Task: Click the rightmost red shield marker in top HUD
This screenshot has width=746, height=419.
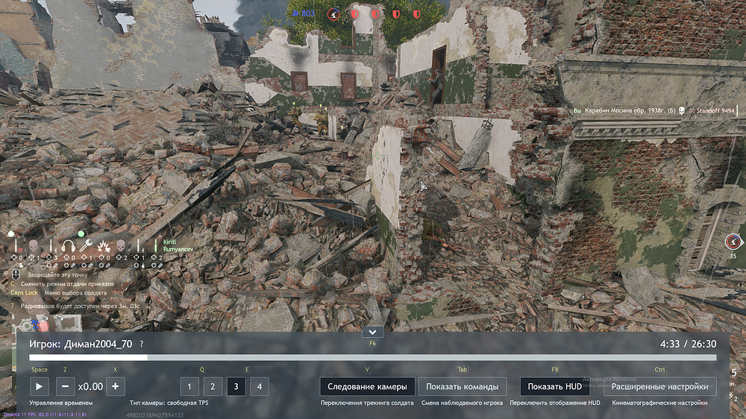Action: (417, 14)
